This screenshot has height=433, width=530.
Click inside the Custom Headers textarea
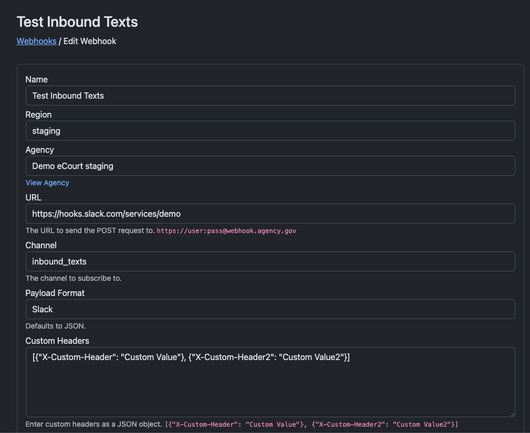click(271, 382)
